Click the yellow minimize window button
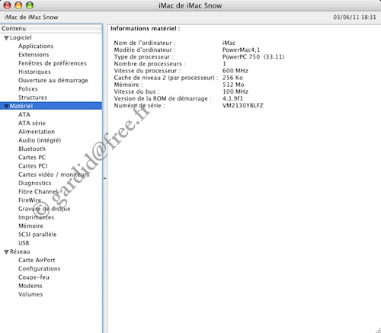This screenshot has height=333, width=381. (18, 5)
